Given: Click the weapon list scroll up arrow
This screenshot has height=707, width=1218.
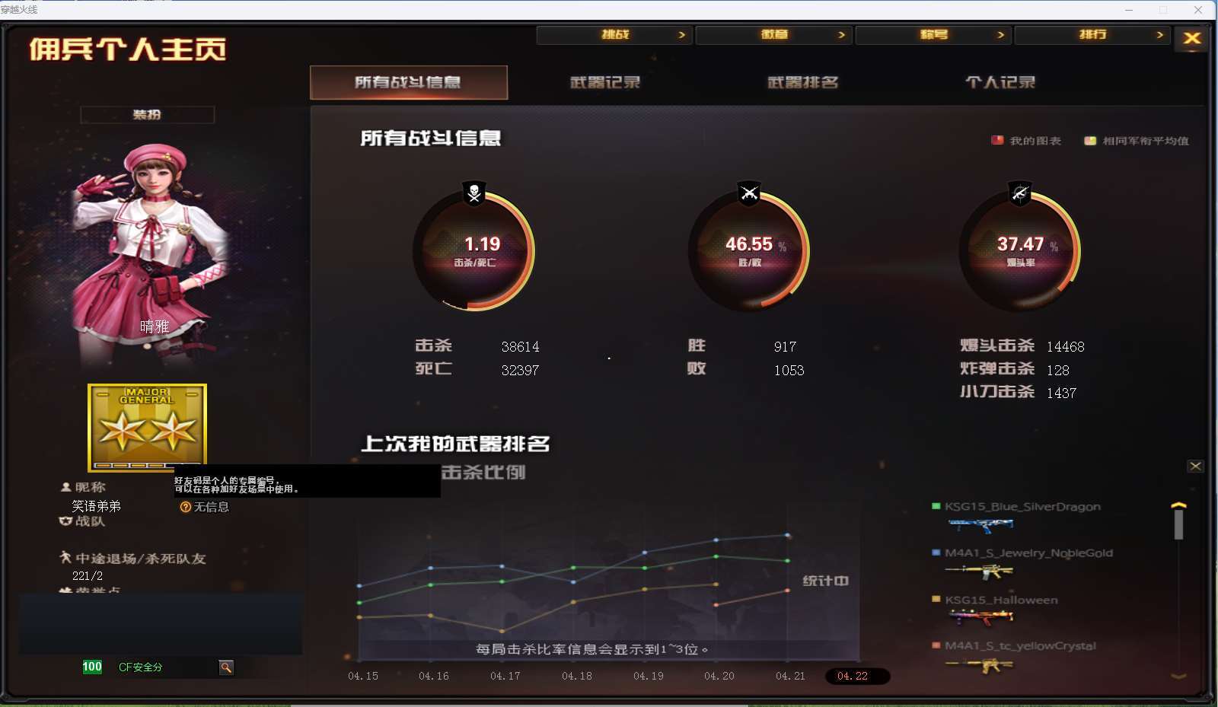Looking at the screenshot, I should pyautogui.click(x=1178, y=505).
